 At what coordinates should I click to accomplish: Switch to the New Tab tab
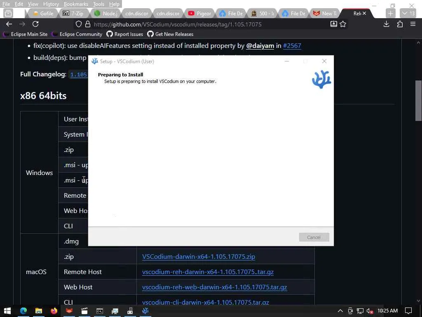[x=325, y=13]
